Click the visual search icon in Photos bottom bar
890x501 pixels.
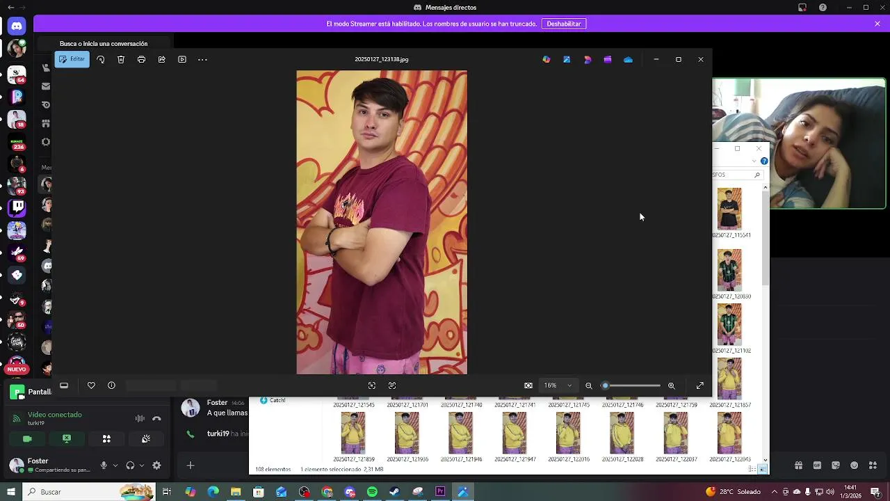(372, 385)
